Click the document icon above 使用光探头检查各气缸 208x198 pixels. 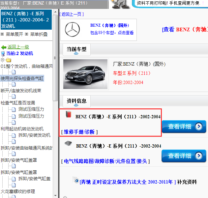pyautogui.click(x=14, y=72)
